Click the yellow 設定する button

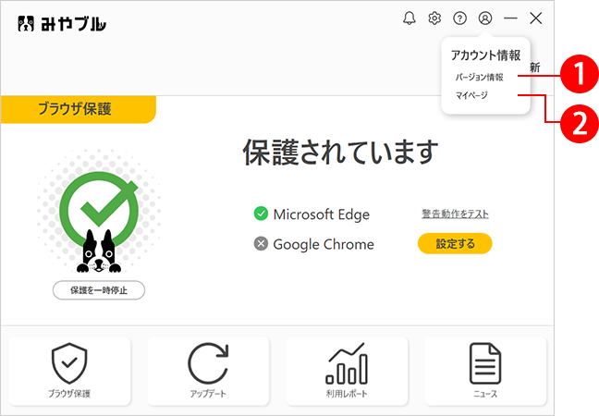(455, 244)
